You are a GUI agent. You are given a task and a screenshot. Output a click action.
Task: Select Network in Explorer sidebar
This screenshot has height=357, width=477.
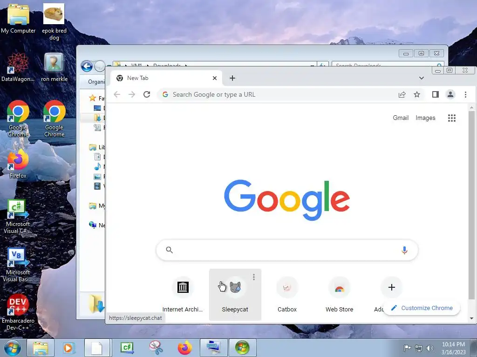pos(97,225)
